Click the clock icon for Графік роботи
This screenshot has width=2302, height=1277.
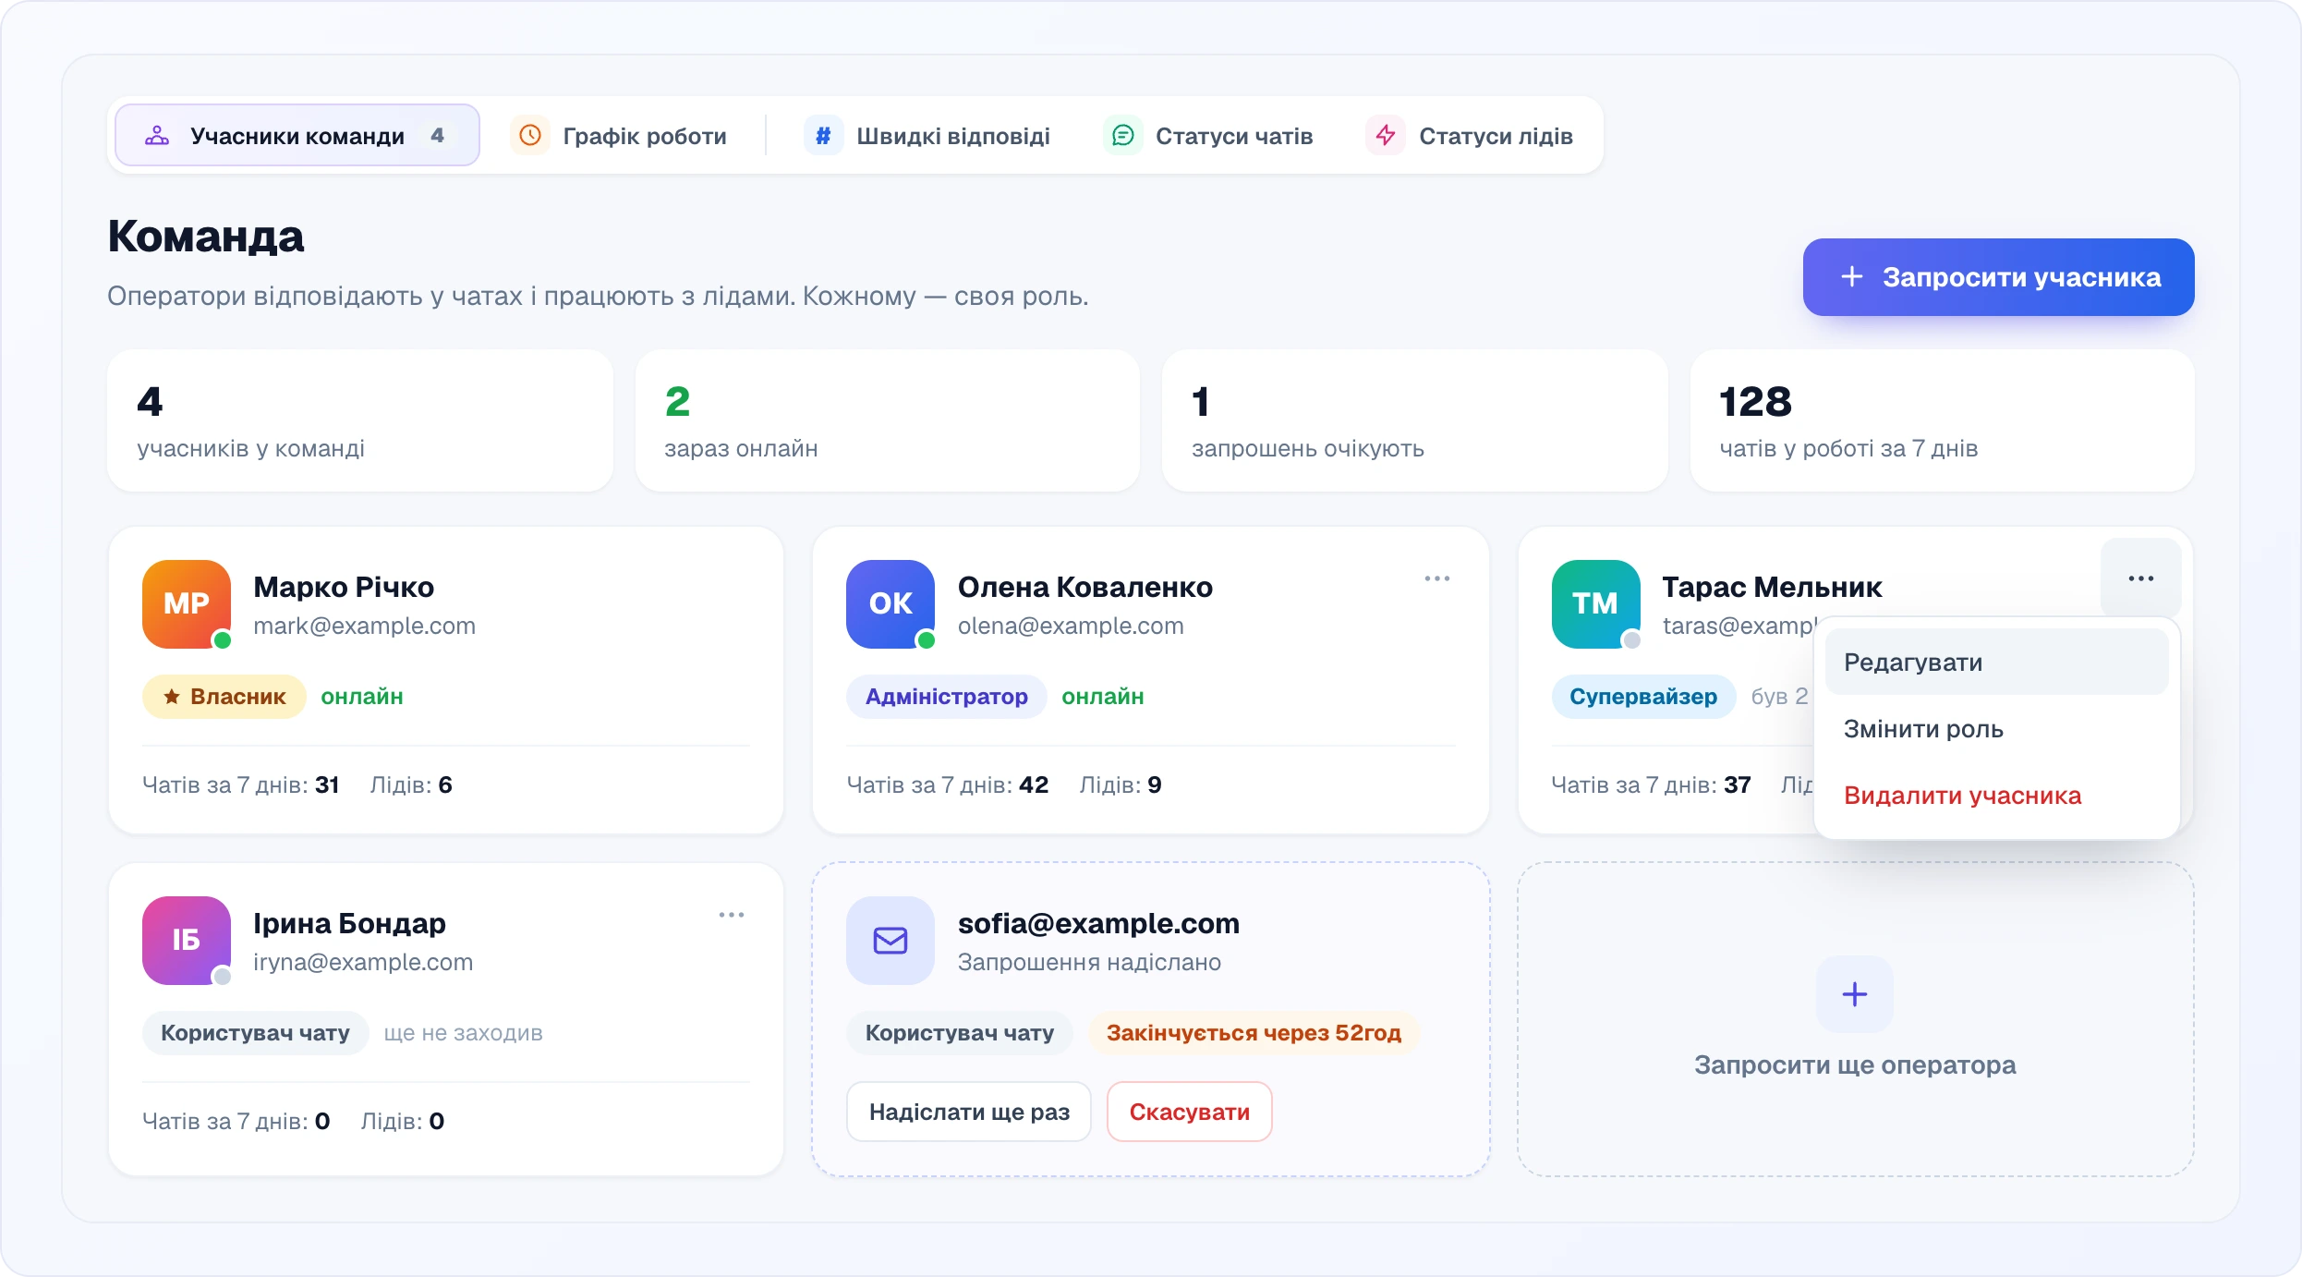[530, 136]
